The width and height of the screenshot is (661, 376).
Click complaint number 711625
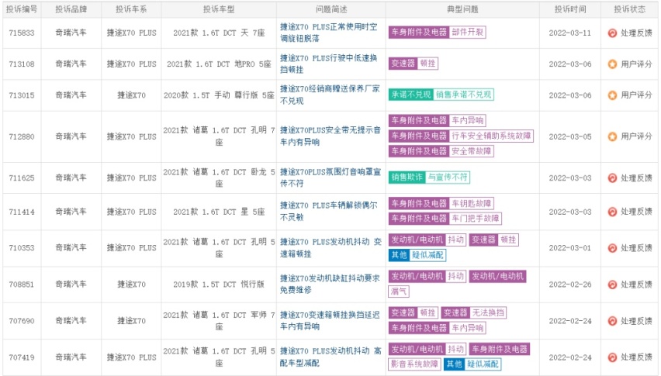(22, 178)
